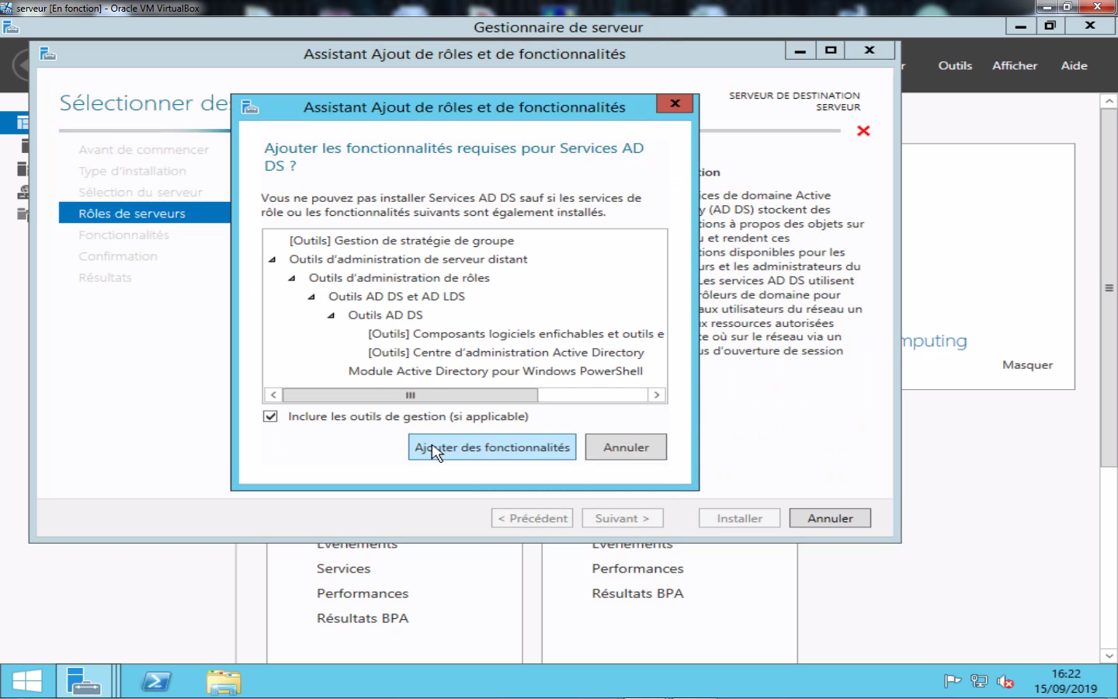1118x699 pixels.
Task: Click the red X error icon in wizard
Action: point(863,130)
